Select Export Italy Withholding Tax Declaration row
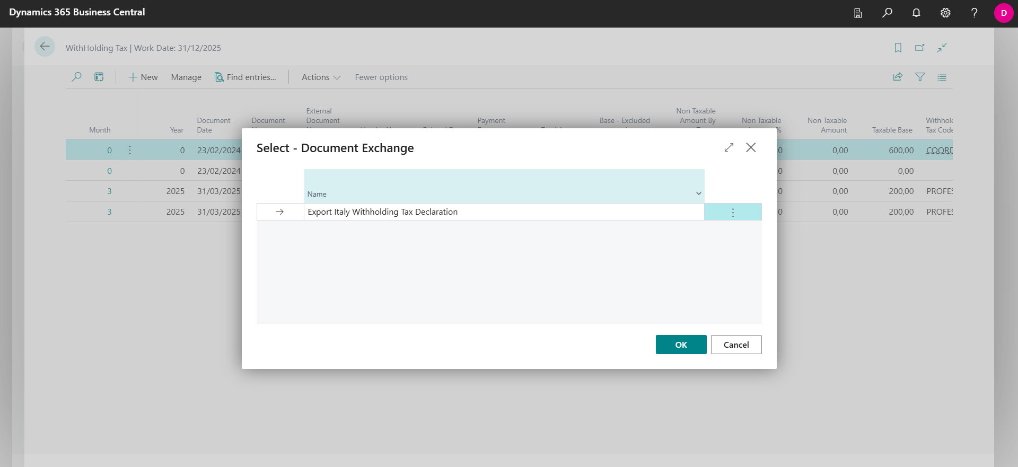The image size is (1018, 467). click(x=504, y=212)
